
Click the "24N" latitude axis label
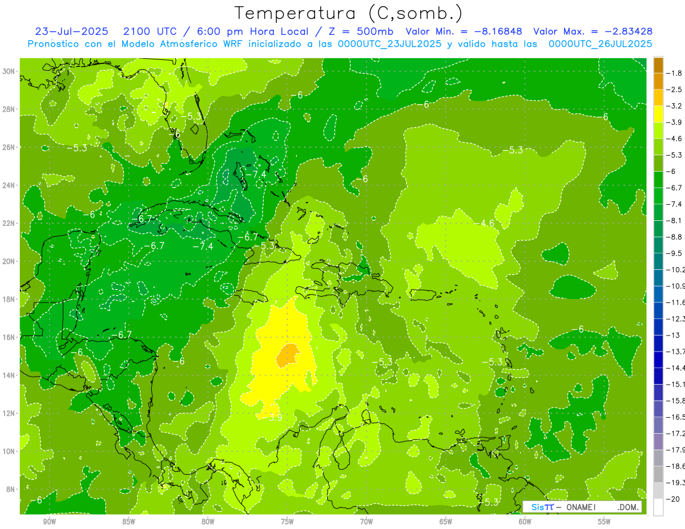click(10, 185)
